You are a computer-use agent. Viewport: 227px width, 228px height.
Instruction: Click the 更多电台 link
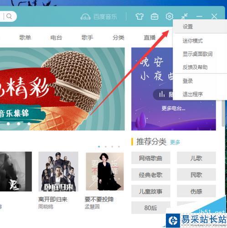tap(173, 108)
